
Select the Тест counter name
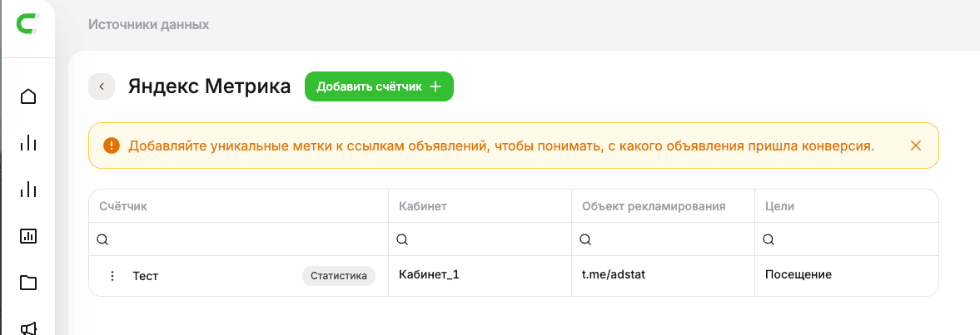(x=145, y=276)
